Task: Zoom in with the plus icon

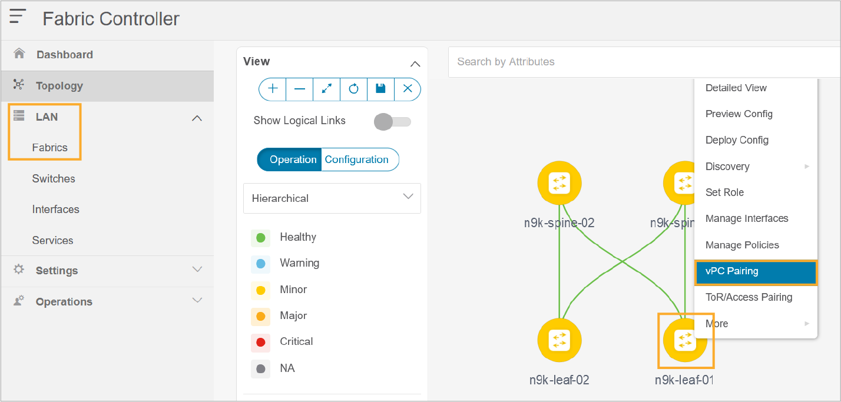Action: (273, 89)
